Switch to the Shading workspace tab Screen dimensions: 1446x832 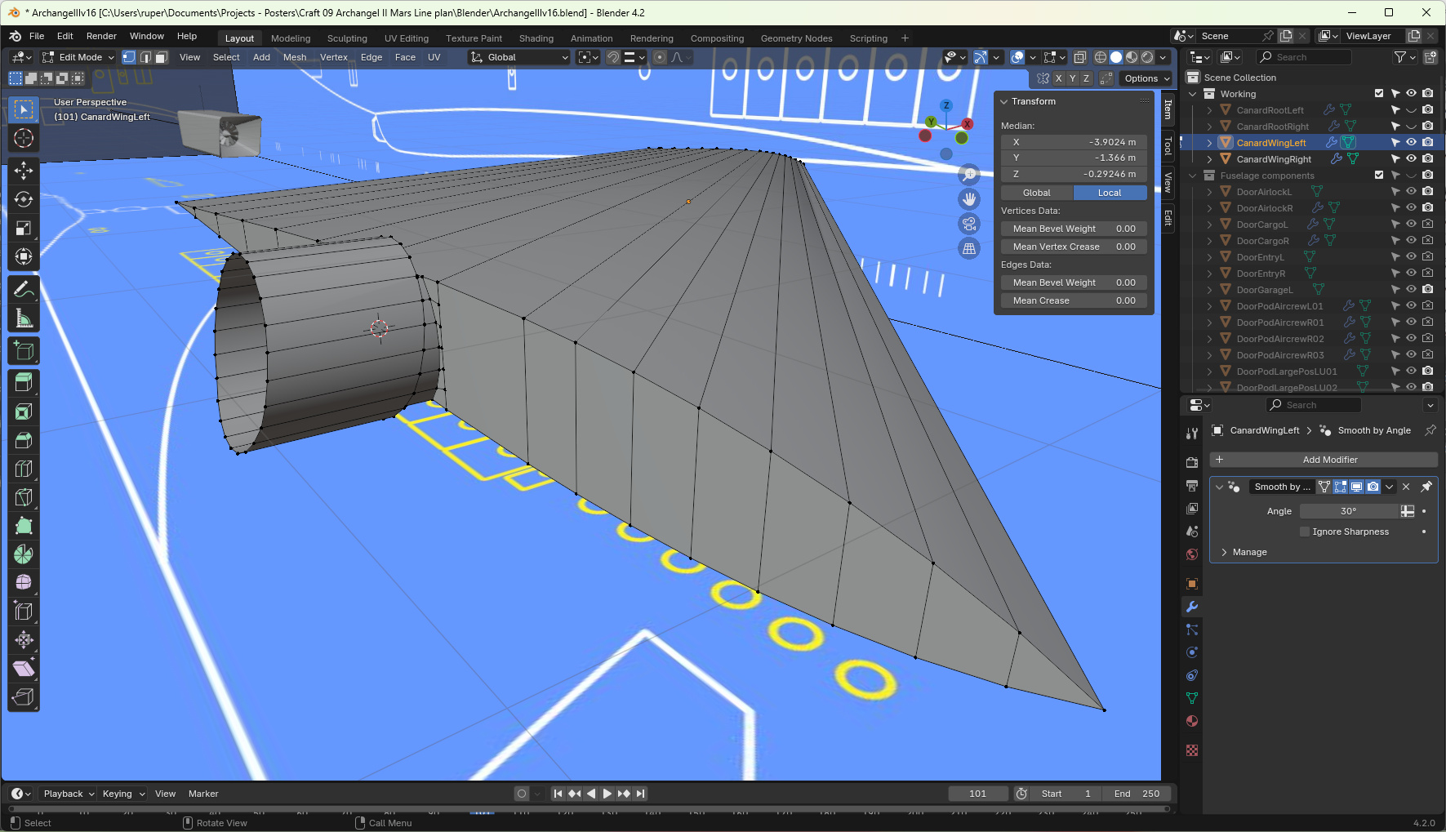536,38
